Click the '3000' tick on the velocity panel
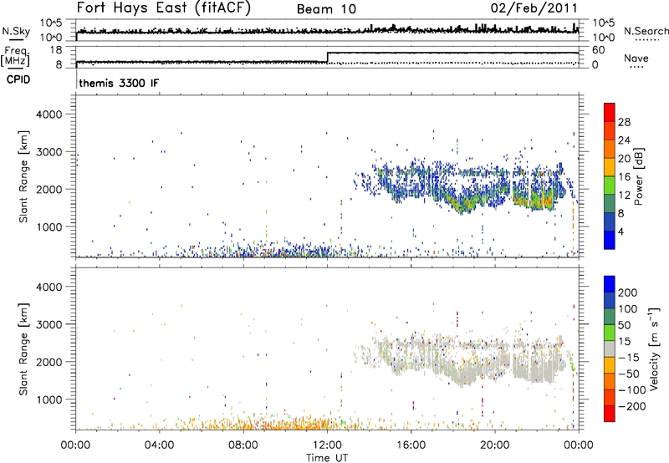 click(x=49, y=324)
